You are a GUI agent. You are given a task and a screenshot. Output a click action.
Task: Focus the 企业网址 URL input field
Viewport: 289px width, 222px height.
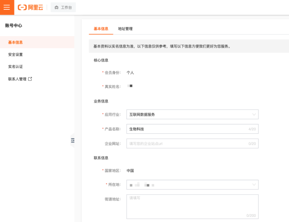tap(188, 143)
